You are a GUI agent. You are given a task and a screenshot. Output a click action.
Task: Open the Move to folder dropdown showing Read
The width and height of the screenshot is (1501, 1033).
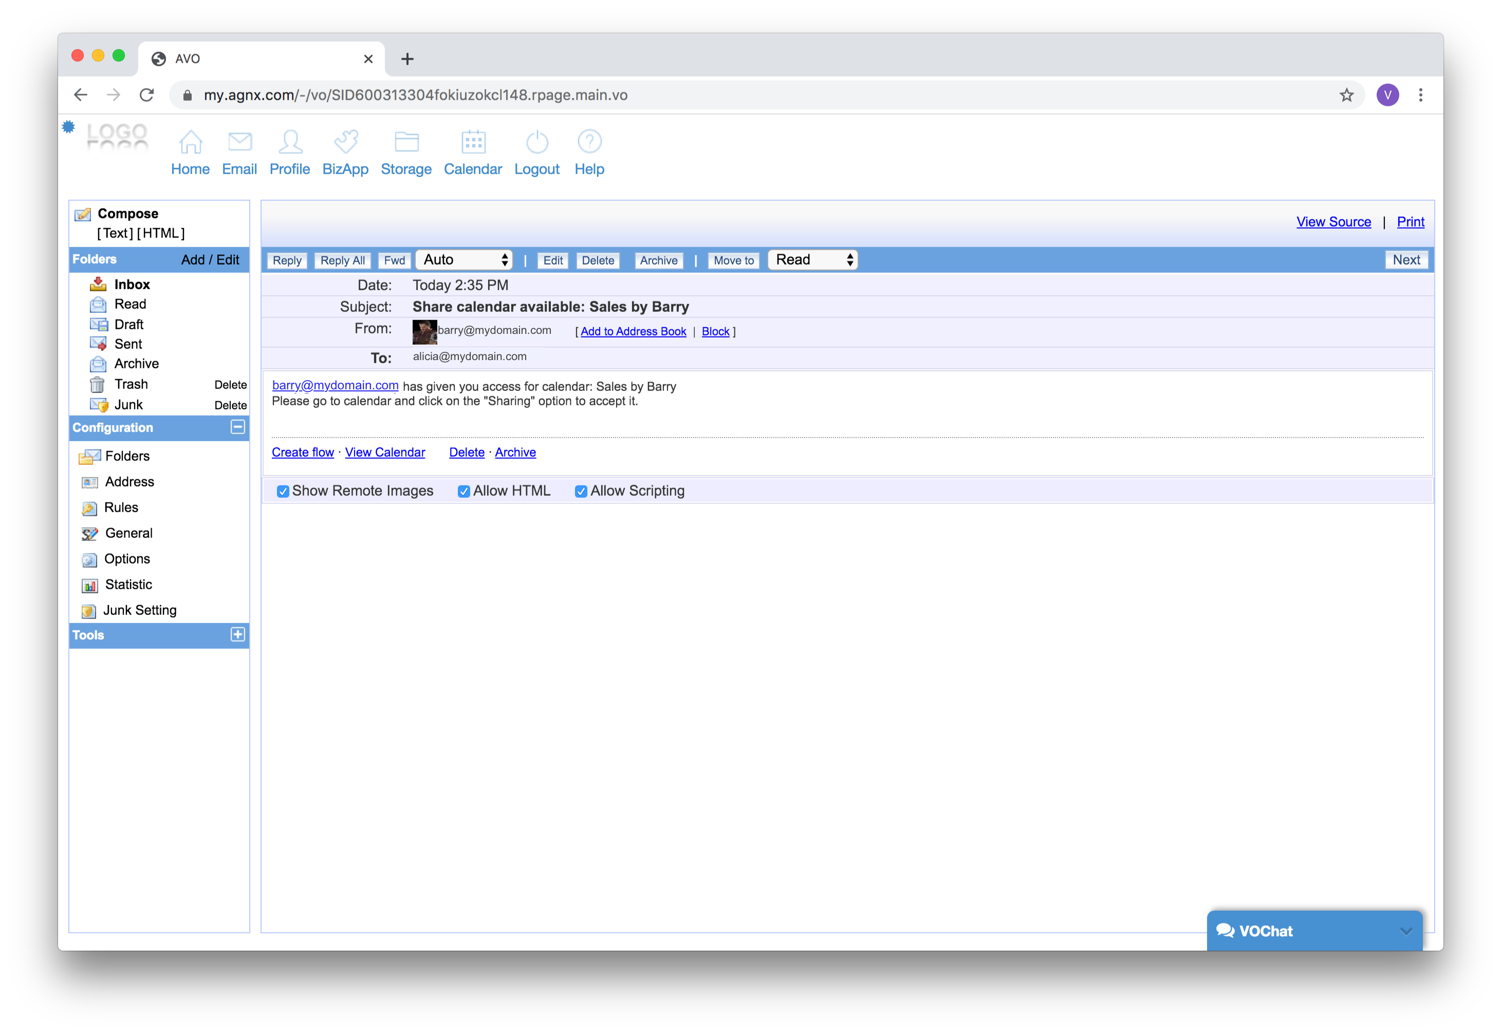click(x=813, y=259)
